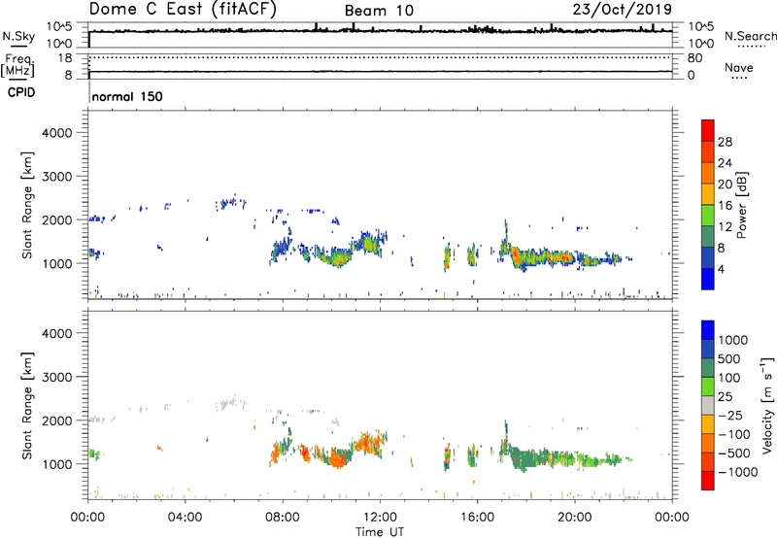Click the '12:00' time axis label
The width and height of the screenshot is (777, 538).
380,518
